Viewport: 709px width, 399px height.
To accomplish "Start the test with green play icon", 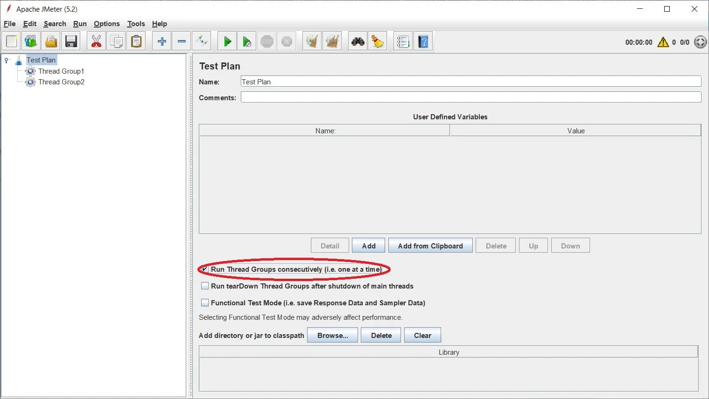I will [x=227, y=41].
